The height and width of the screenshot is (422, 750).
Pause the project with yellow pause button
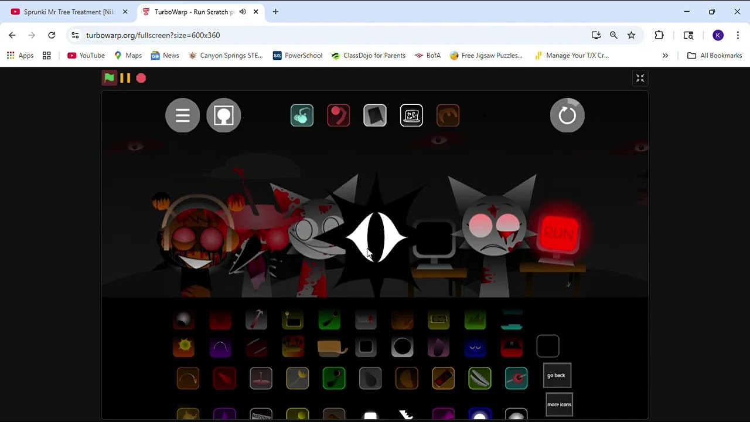[x=125, y=78]
